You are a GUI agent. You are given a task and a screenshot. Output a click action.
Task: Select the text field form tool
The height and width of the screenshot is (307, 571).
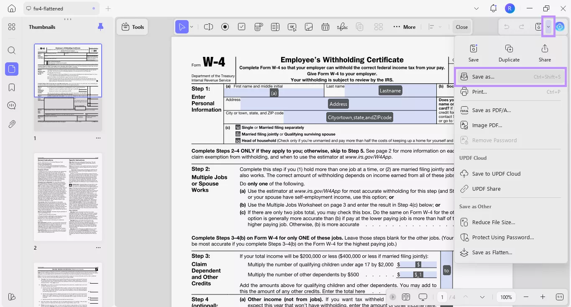208,26
